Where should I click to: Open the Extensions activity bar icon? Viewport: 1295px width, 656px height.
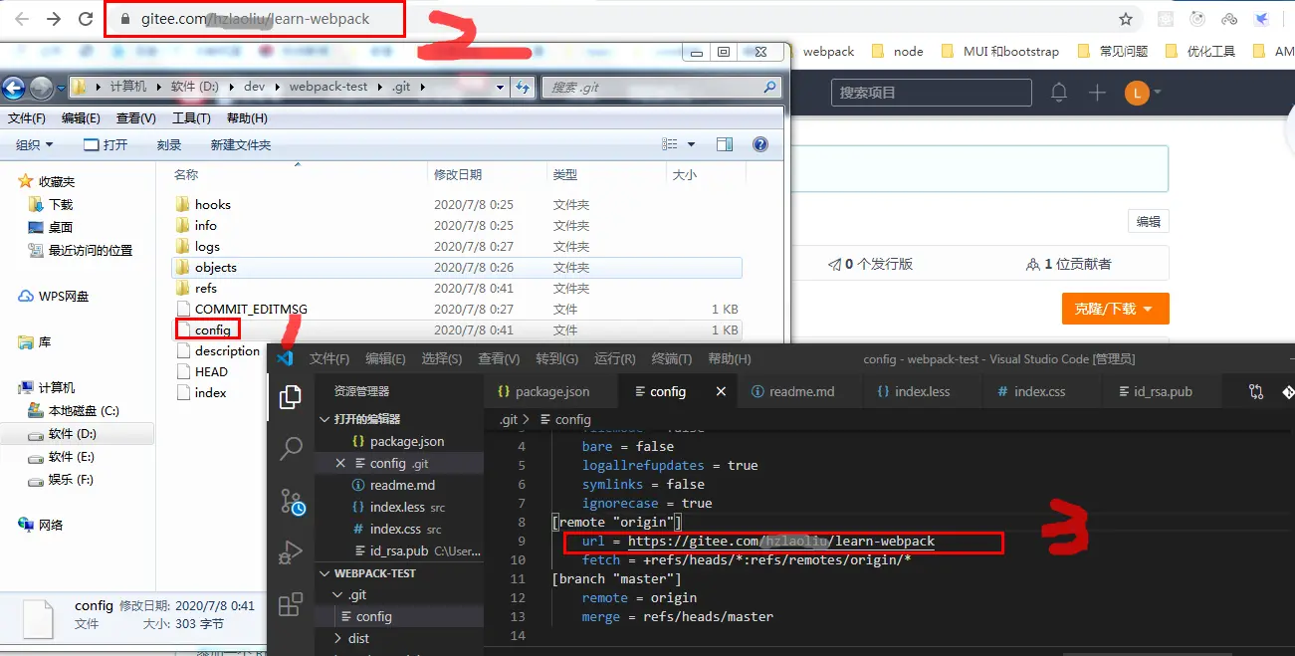click(x=291, y=604)
